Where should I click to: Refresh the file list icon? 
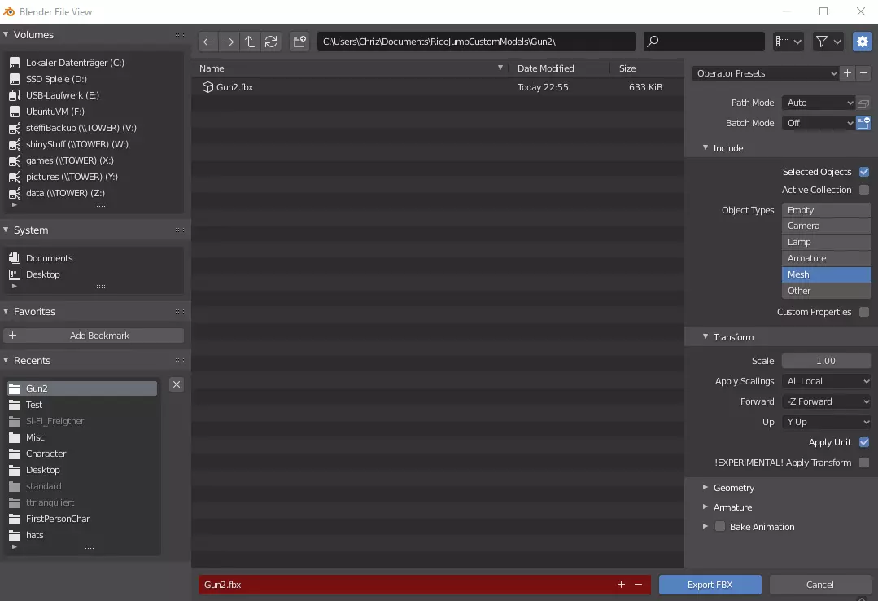[x=271, y=42]
